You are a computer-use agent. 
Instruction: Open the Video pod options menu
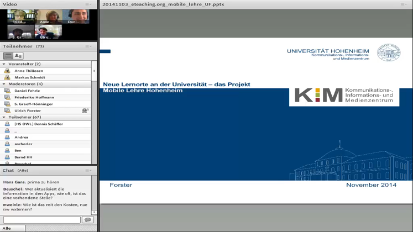pyautogui.click(x=88, y=4)
